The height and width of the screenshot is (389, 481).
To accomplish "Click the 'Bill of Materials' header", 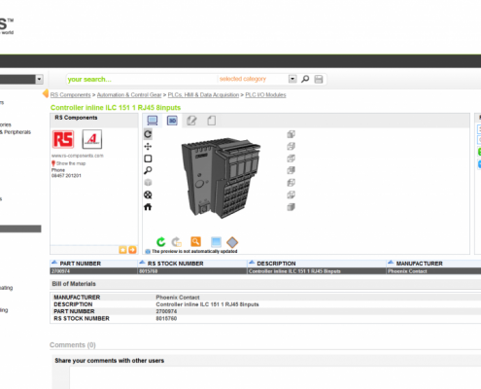I will pos(74,284).
